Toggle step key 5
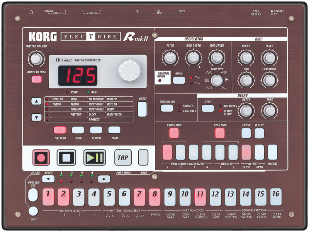 pos(109,197)
